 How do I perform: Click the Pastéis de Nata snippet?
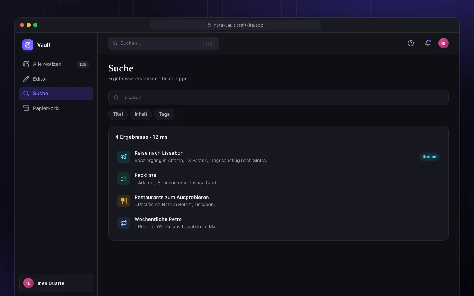[176, 205]
